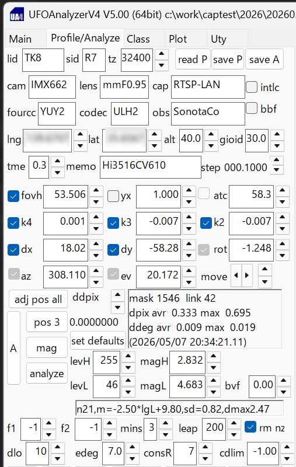Click the lid input field TK8
Image resolution: width=296 pixels, height=467 pixels.
tap(43, 60)
